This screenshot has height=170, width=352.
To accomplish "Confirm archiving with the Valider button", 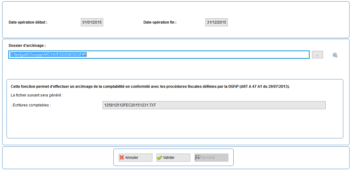I will pyautogui.click(x=173, y=158).
